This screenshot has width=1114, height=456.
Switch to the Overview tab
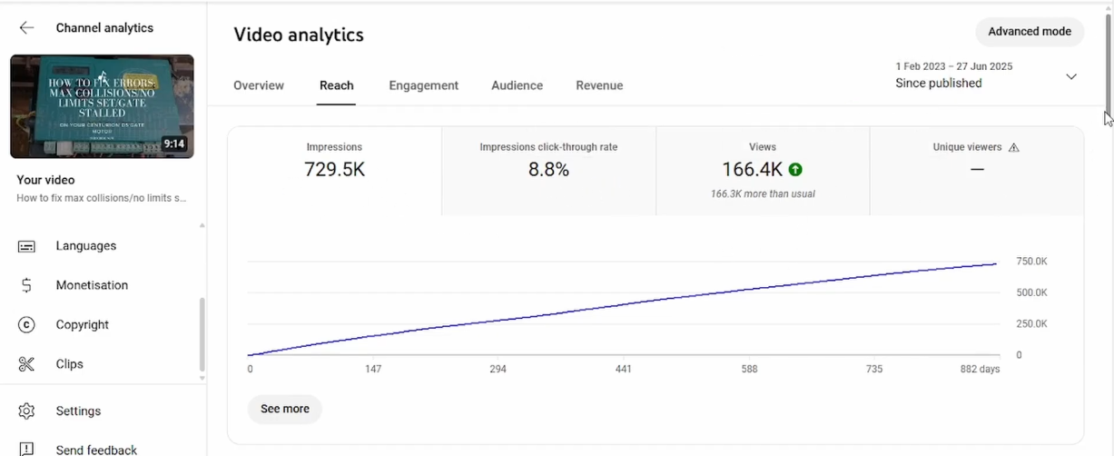click(259, 85)
